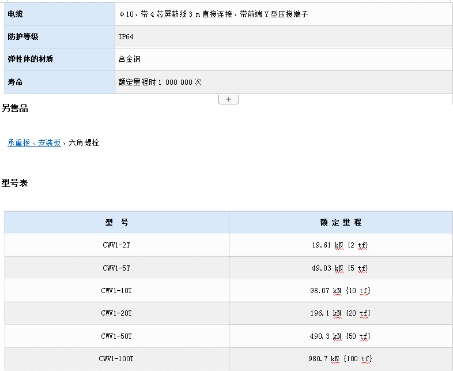Select the 型号 column header
The image size is (453, 371).
pos(117,222)
